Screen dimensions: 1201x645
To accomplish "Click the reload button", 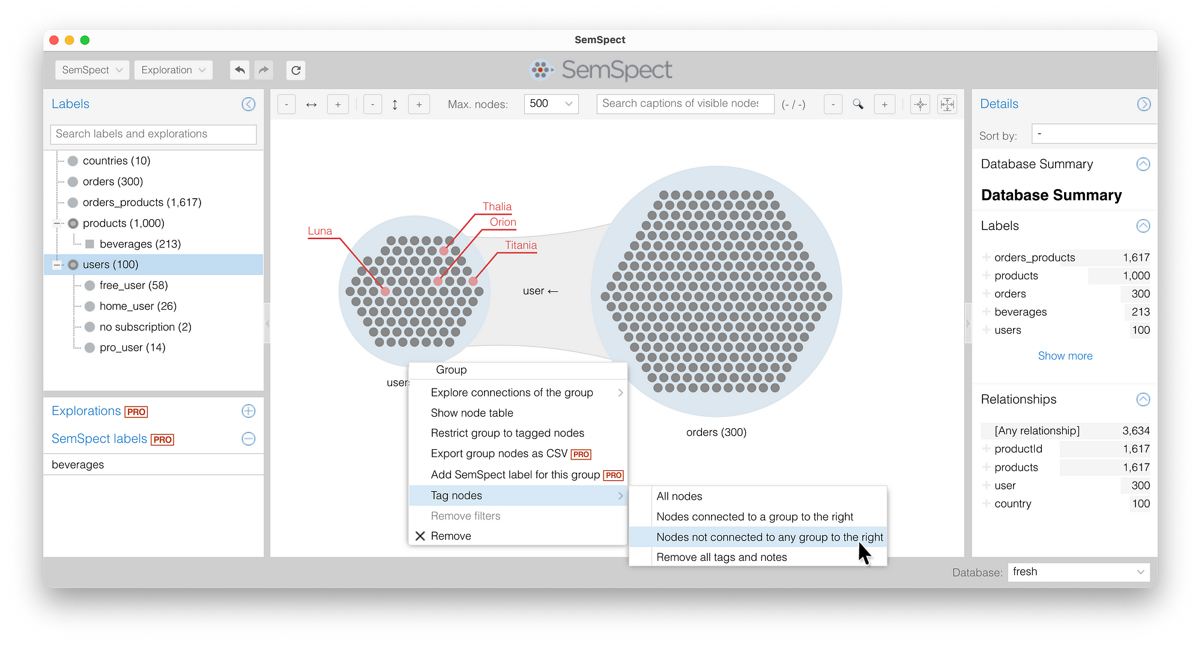I will tap(295, 70).
